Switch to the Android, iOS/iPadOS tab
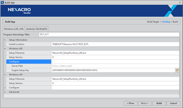 [36, 29]
